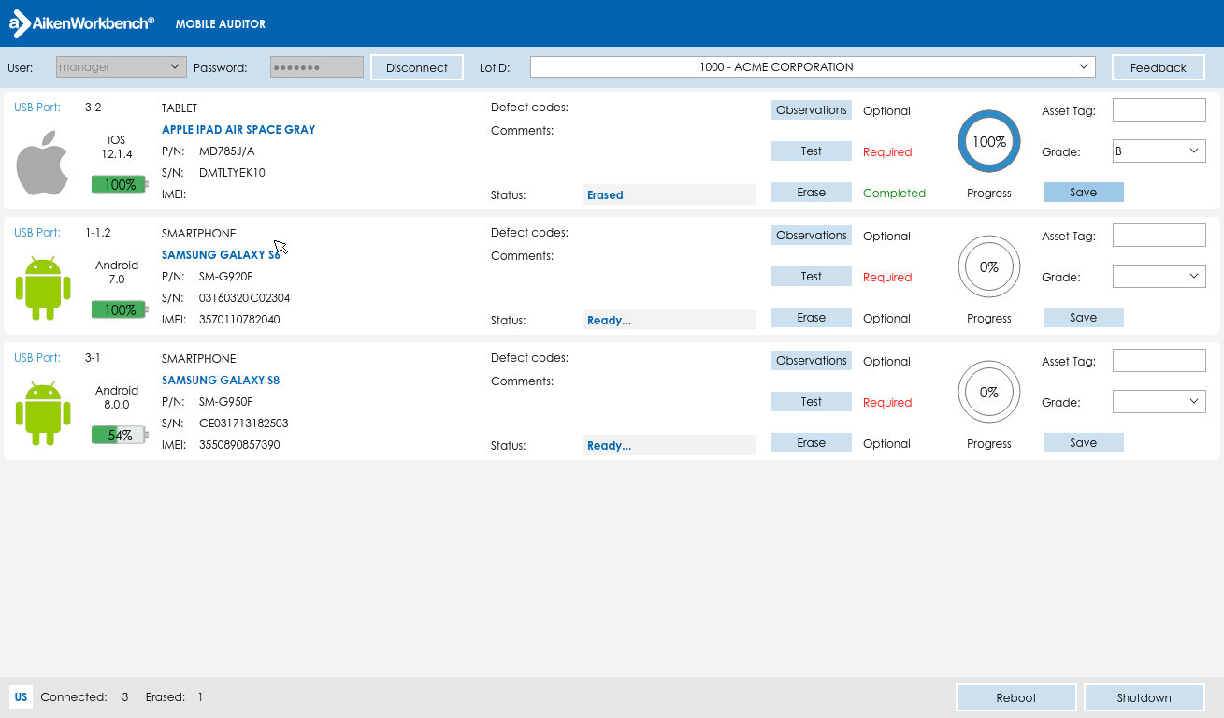This screenshot has height=718, width=1224.
Task: Start Test for the iPad Air
Action: pos(812,151)
